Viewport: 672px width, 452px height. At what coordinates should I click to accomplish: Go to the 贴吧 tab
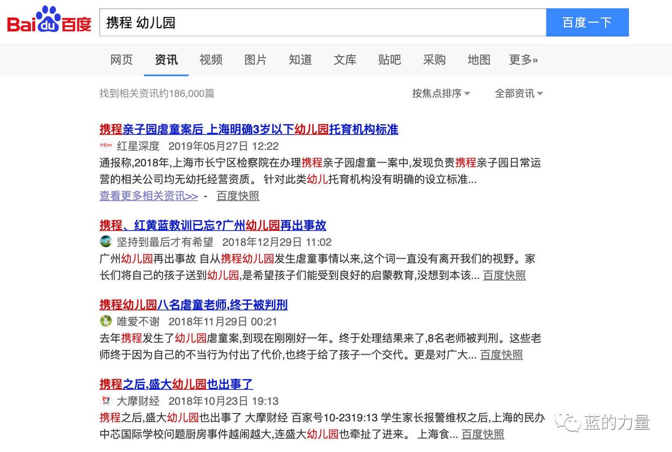pos(389,60)
